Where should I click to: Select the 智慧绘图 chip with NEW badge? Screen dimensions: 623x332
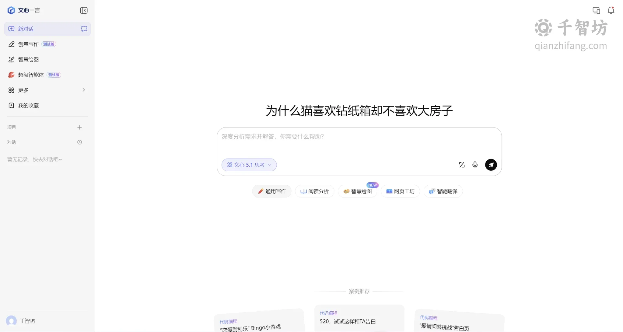click(358, 191)
